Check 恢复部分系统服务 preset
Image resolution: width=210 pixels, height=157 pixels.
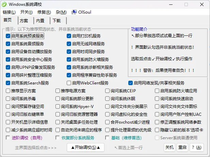pos(58,138)
